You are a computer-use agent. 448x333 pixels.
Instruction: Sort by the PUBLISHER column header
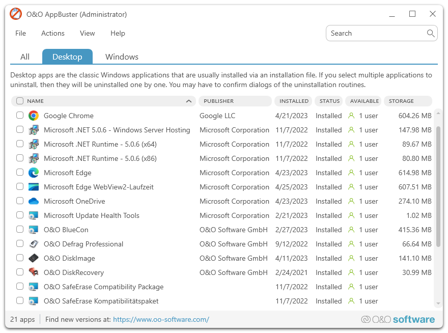[x=235, y=101]
